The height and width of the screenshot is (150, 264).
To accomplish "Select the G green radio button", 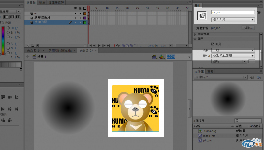I will coord(8,48).
